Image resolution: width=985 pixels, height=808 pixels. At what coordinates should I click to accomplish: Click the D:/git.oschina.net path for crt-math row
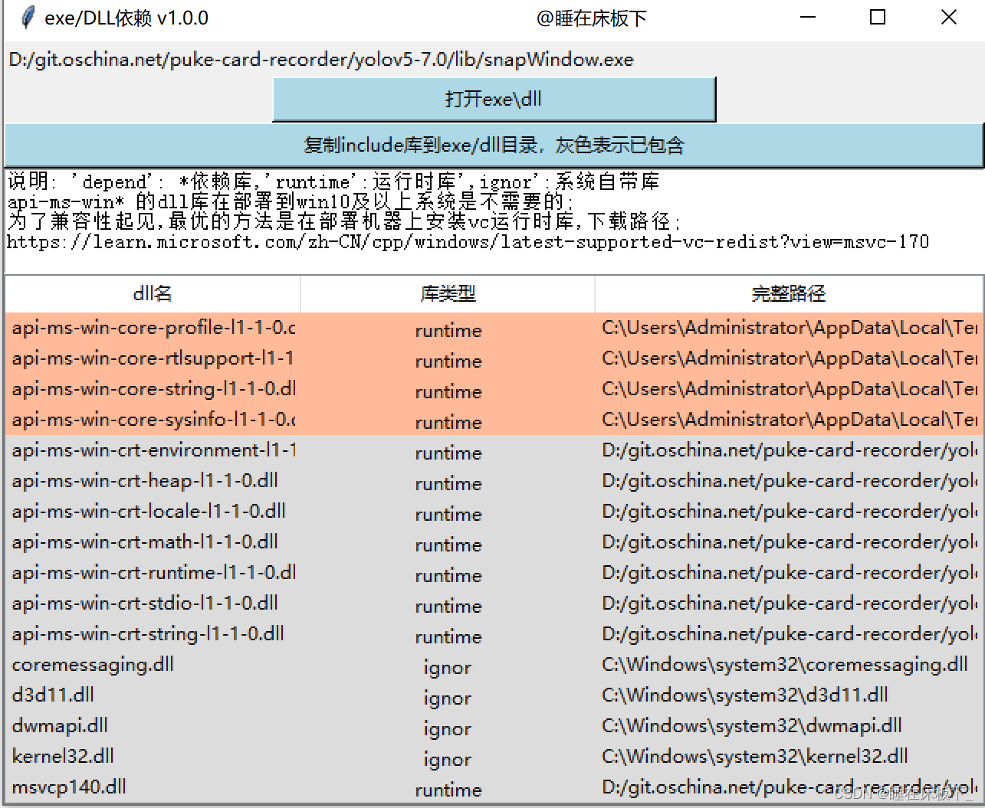(790, 542)
